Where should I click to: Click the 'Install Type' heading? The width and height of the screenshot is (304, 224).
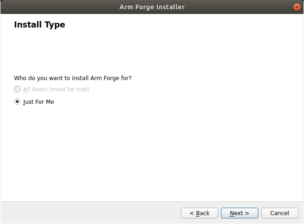pos(40,25)
